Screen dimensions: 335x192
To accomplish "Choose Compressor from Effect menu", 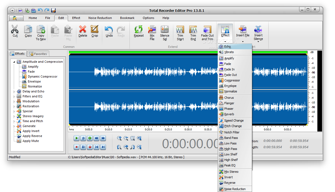I will coord(235,80).
